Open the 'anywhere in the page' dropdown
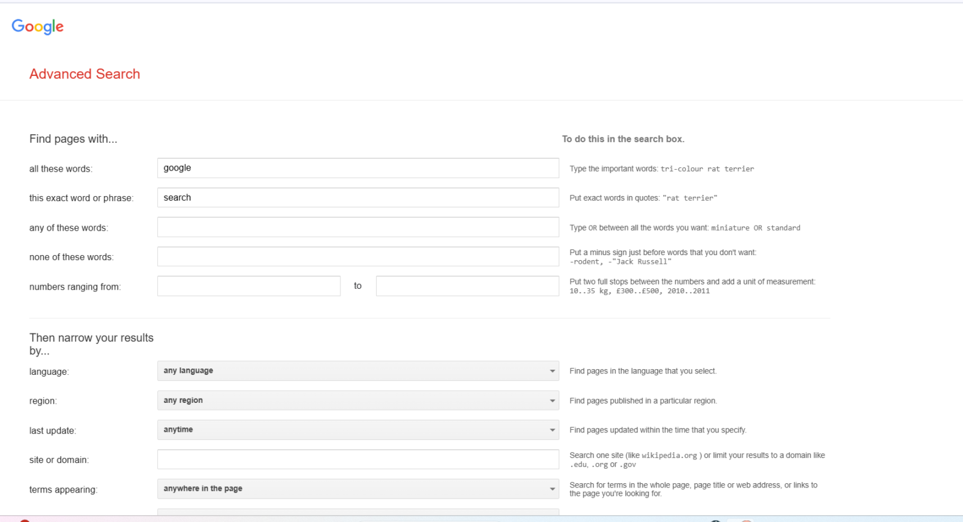The width and height of the screenshot is (963, 522). pos(358,489)
